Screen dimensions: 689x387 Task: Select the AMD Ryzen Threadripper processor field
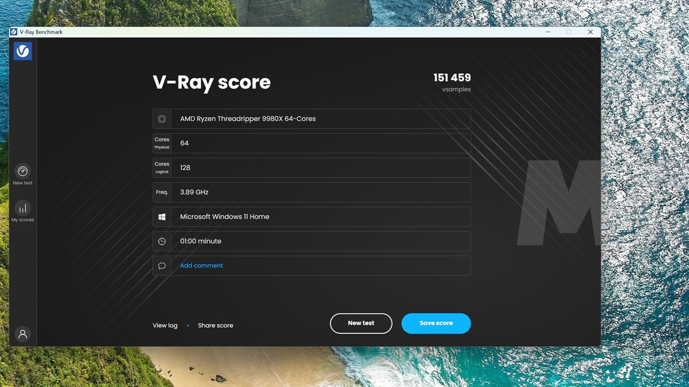point(320,119)
